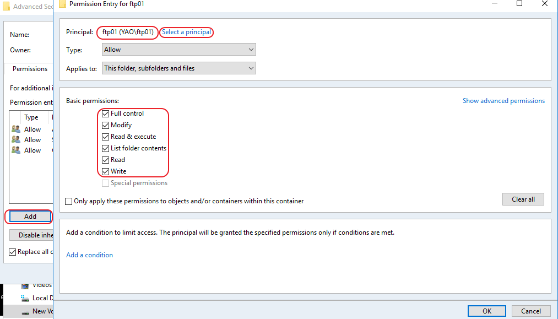Click 'Disable inheritance' button in Advanced Security window
The width and height of the screenshot is (558, 319).
point(31,235)
